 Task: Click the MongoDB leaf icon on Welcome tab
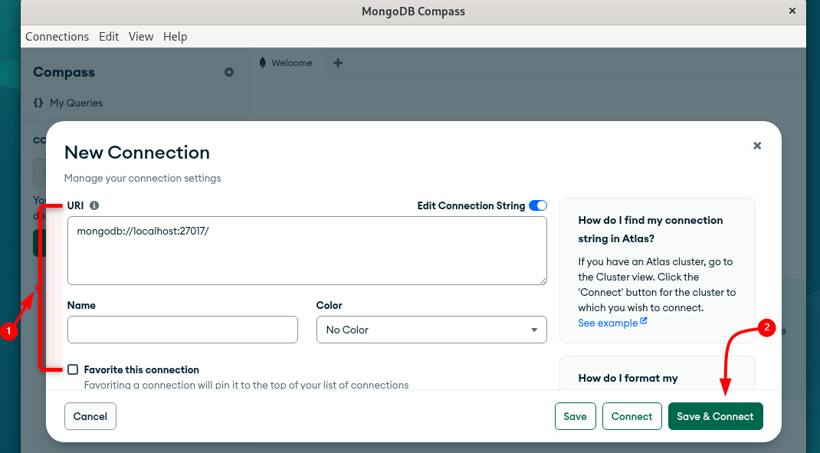coord(263,63)
